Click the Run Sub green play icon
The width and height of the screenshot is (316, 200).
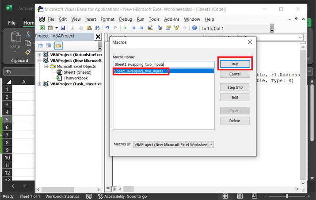tap(126, 28)
